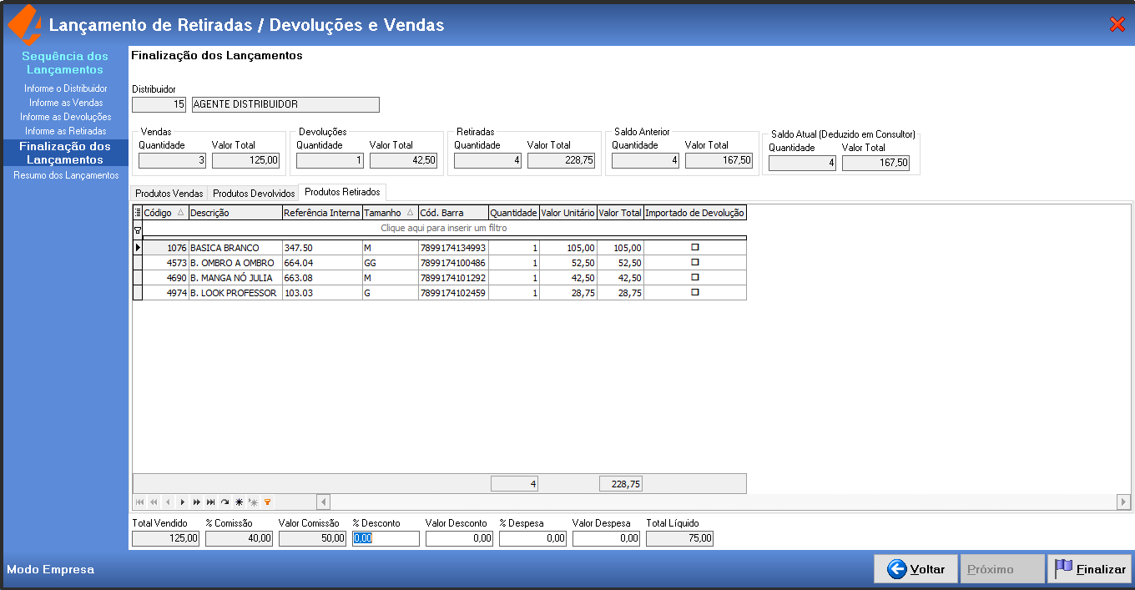Click the % Desconto input field
The width and height of the screenshot is (1135, 590).
pyautogui.click(x=386, y=538)
